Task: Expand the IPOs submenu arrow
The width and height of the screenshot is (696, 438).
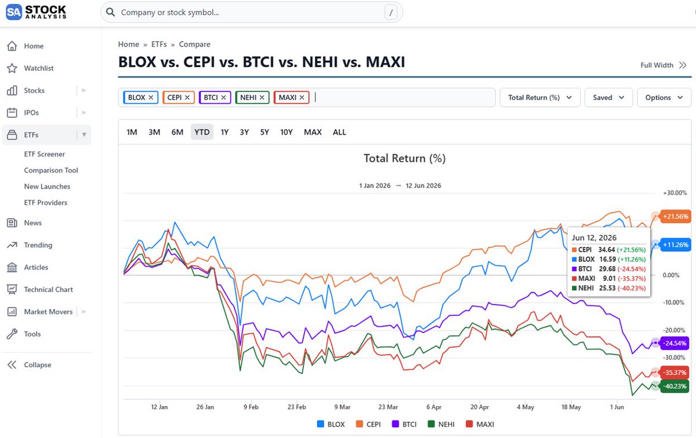Action: pyautogui.click(x=84, y=113)
